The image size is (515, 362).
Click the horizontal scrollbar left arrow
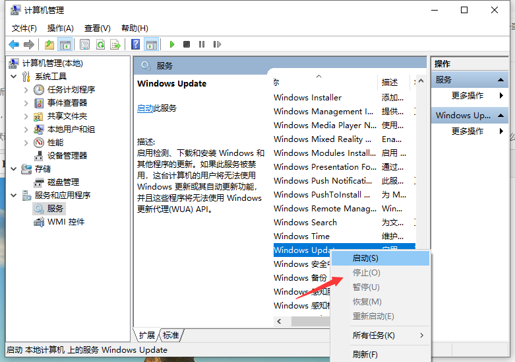point(280,321)
